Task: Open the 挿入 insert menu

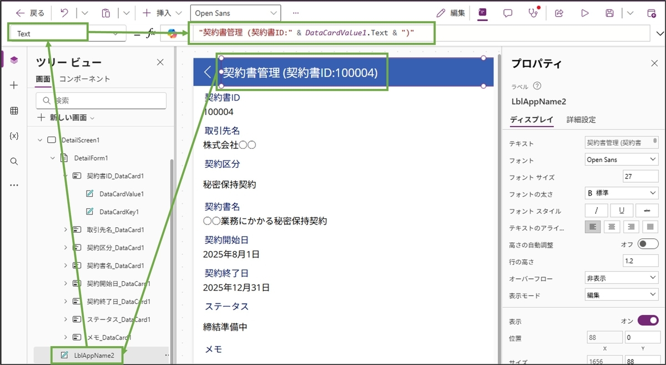Action: click(x=162, y=13)
